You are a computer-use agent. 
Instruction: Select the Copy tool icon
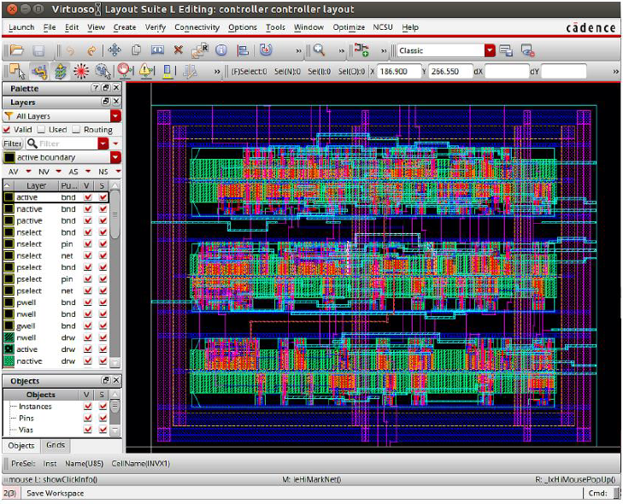[x=136, y=50]
